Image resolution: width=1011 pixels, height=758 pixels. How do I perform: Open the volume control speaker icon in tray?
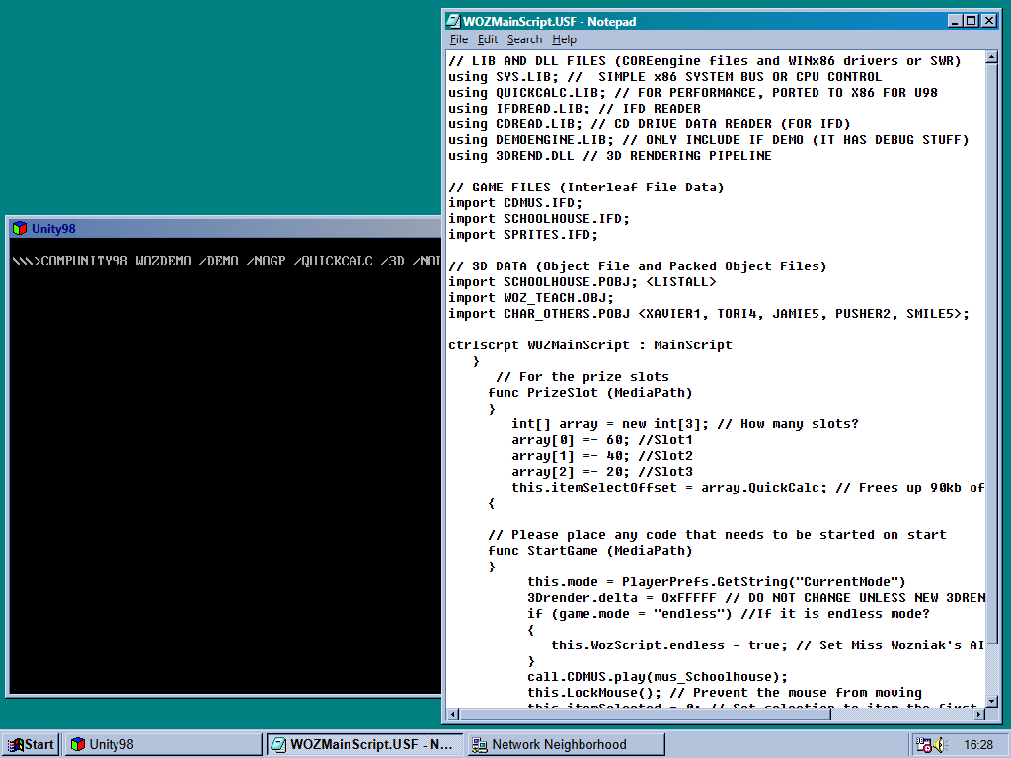(939, 745)
